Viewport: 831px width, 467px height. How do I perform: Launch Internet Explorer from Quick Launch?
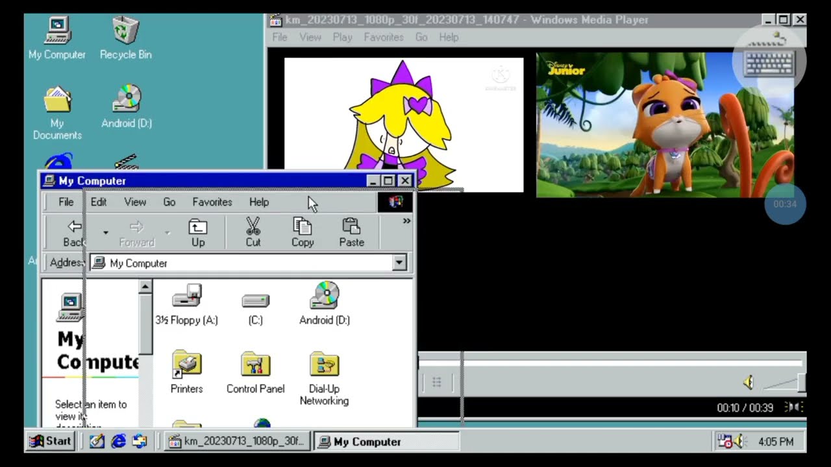pyautogui.click(x=118, y=441)
